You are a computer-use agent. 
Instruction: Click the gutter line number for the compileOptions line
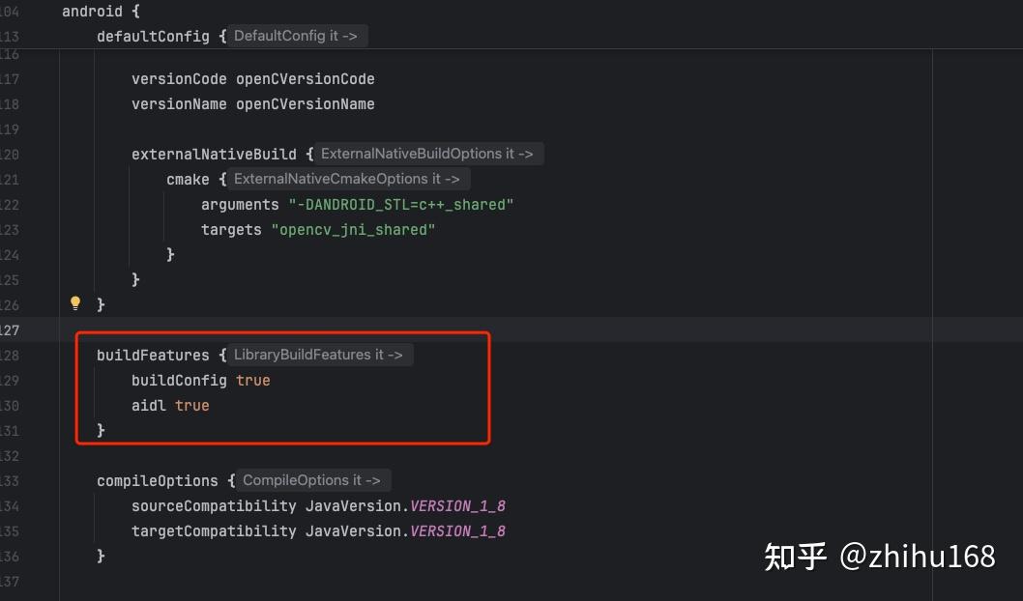[x=10, y=481]
